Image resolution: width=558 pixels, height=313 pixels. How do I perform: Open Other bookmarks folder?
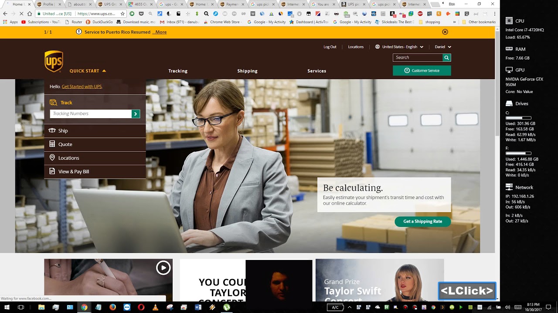[x=479, y=22]
